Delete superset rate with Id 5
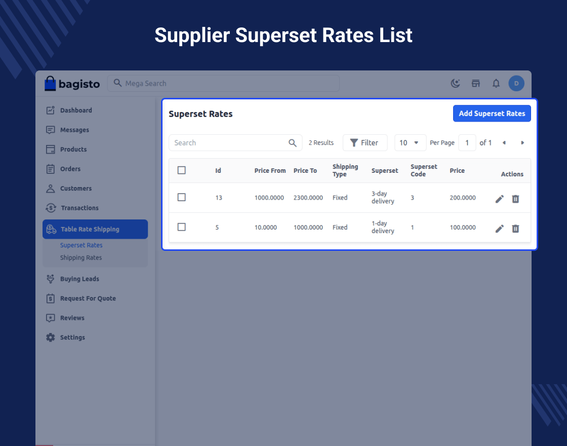This screenshot has height=446, width=567. pyautogui.click(x=516, y=229)
